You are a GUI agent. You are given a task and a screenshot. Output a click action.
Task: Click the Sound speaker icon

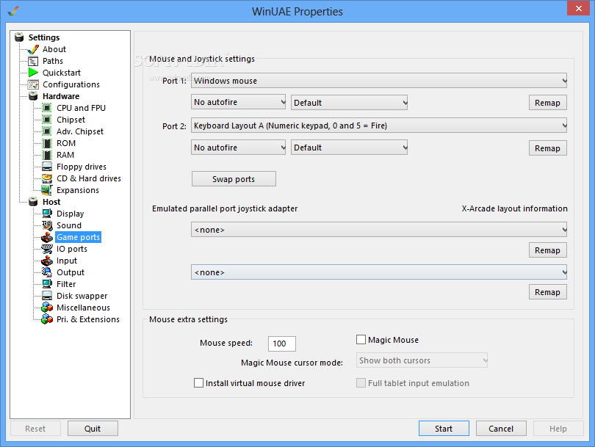click(47, 225)
